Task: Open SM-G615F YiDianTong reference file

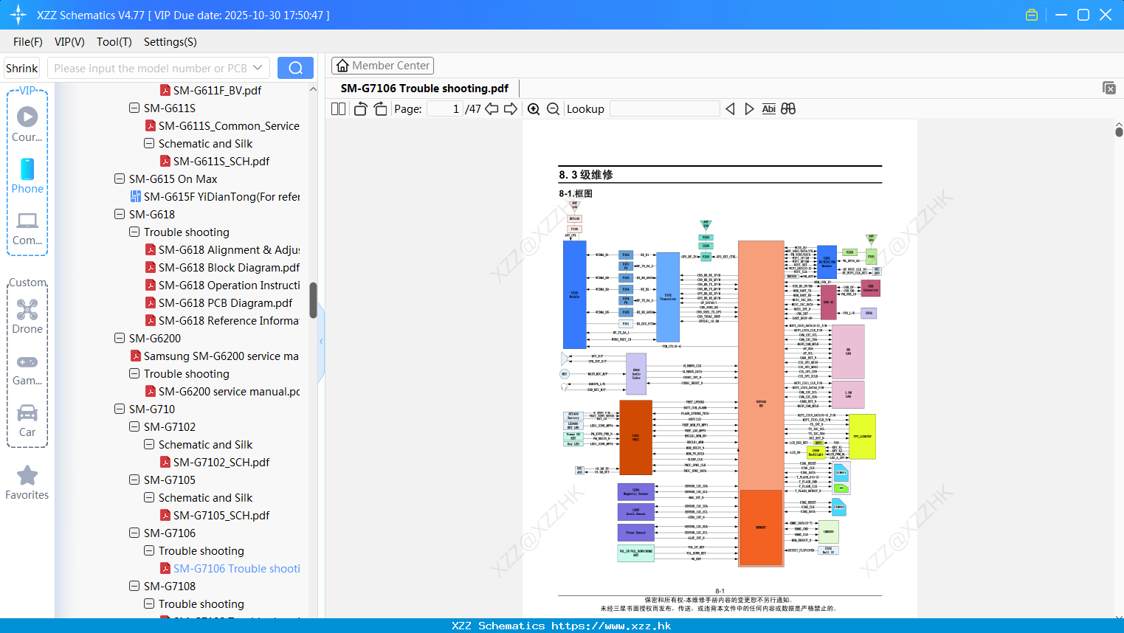Action: 215,197
